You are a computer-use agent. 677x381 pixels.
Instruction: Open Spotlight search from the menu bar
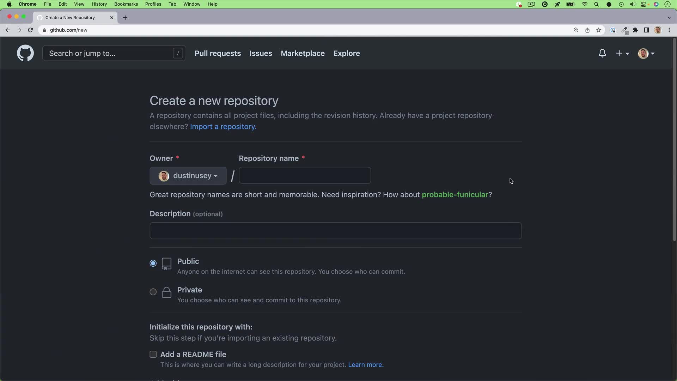[x=597, y=4]
